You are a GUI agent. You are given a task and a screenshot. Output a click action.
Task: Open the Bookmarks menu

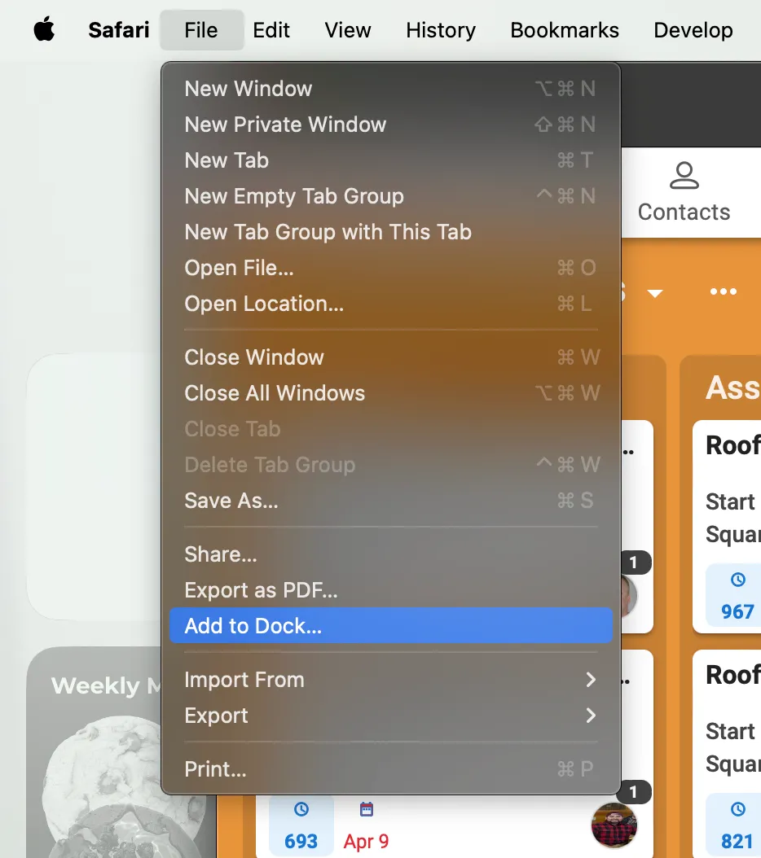(565, 30)
